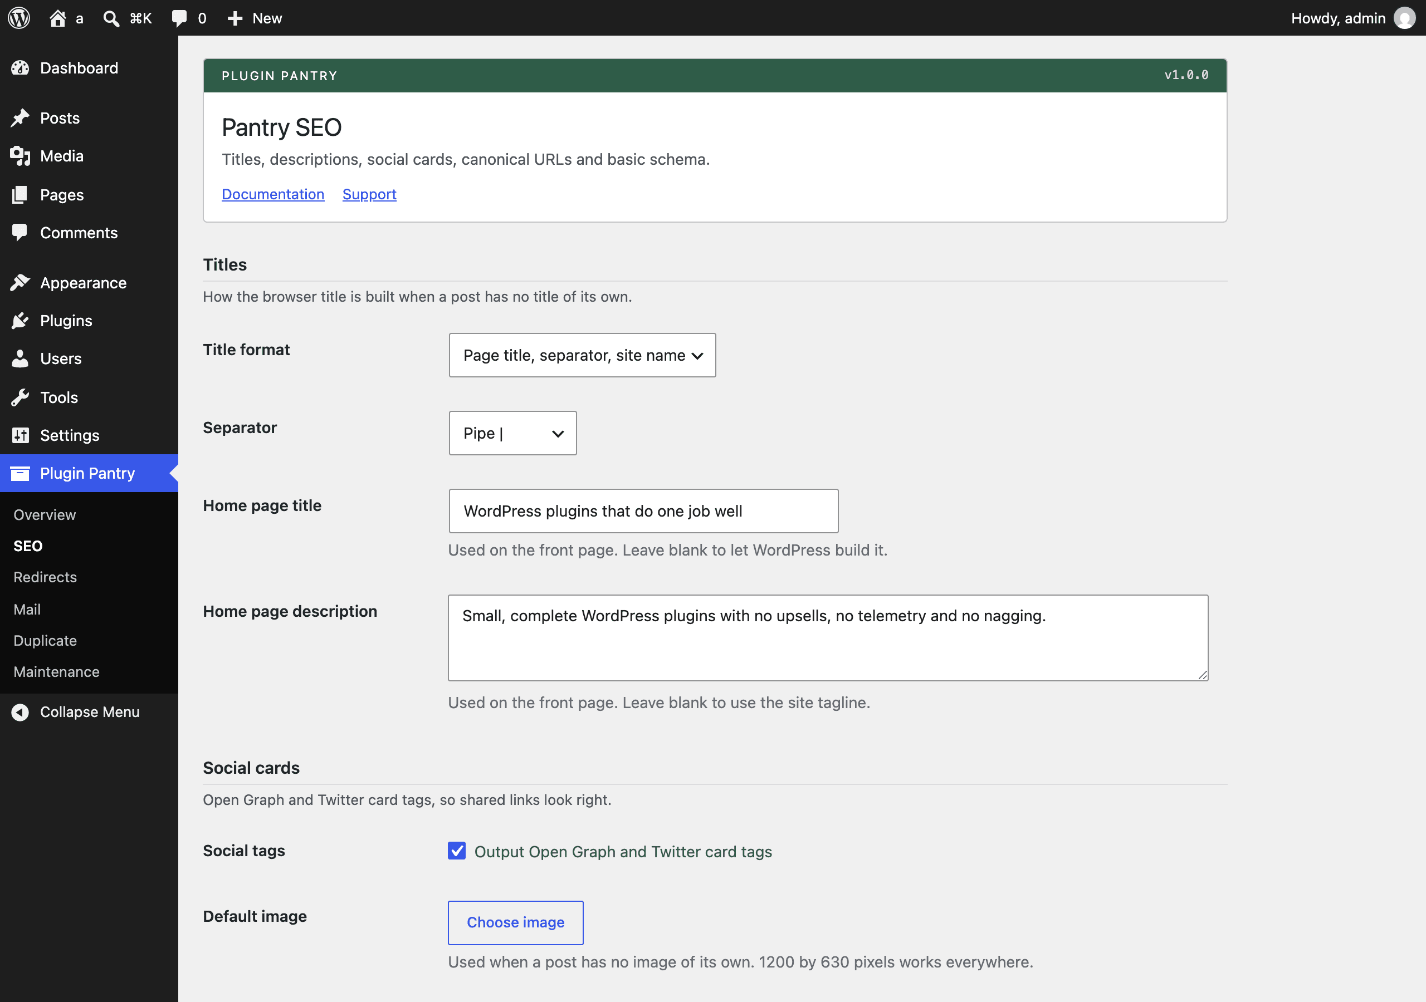Open comments bubble in admin bar

click(179, 18)
